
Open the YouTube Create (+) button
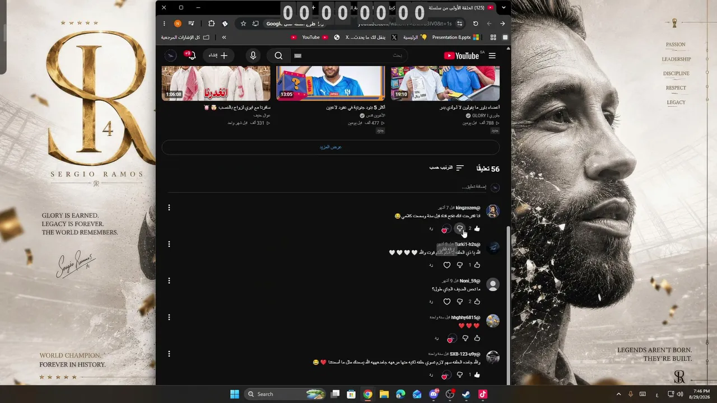(218, 55)
